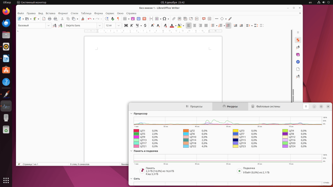This screenshot has height=187, width=333.
Task: Open sidebar Properties deck icon
Action: pyautogui.click(x=298, y=40)
